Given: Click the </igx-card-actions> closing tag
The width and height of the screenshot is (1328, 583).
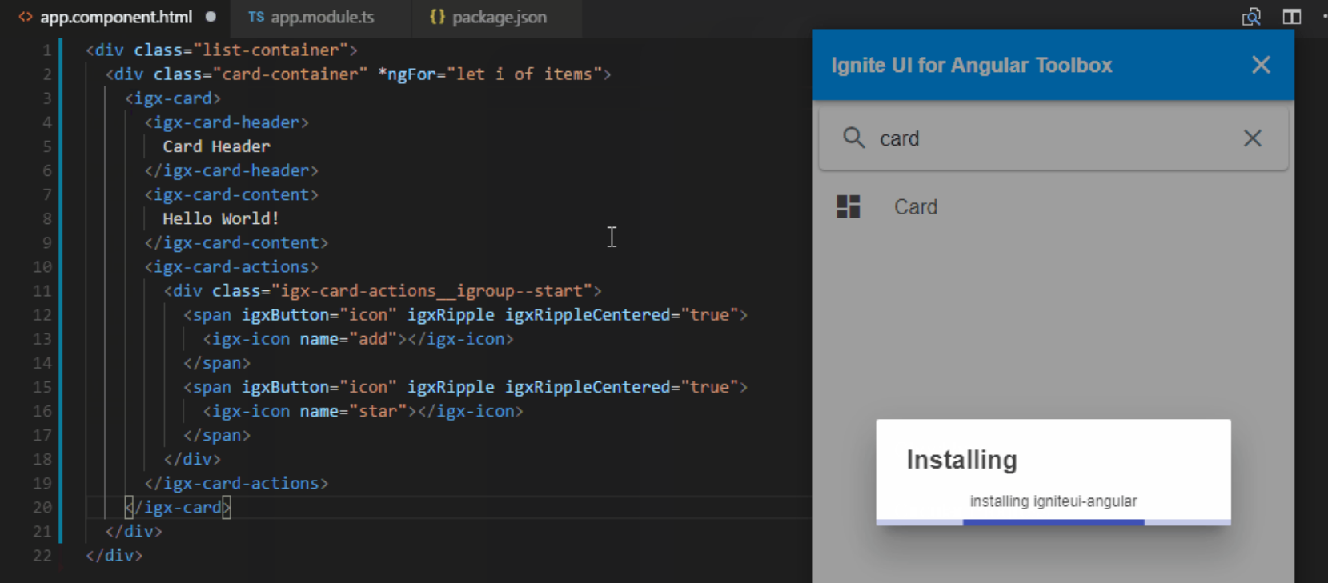Looking at the screenshot, I should [x=236, y=483].
